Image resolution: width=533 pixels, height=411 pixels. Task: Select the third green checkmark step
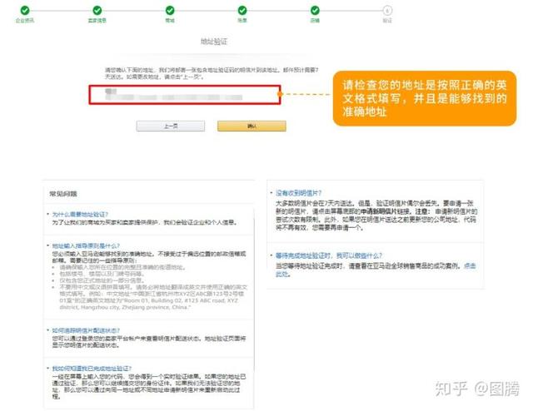click(170, 11)
